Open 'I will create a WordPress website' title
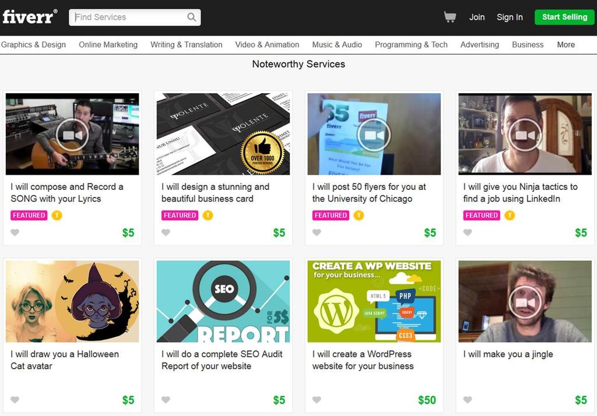The image size is (597, 416). pos(363,360)
